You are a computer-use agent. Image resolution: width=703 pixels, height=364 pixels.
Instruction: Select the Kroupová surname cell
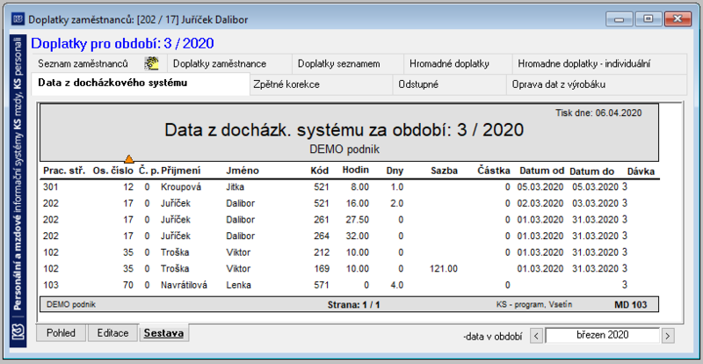[x=181, y=187]
